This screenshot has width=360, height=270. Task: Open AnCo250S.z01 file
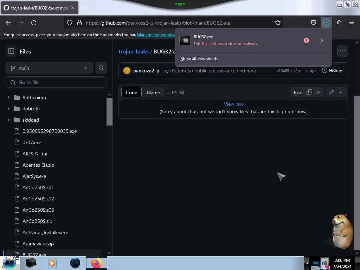pos(38,187)
